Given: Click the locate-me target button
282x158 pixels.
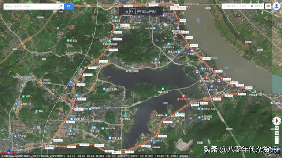Looking at the screenshot, I should (x=277, y=133).
